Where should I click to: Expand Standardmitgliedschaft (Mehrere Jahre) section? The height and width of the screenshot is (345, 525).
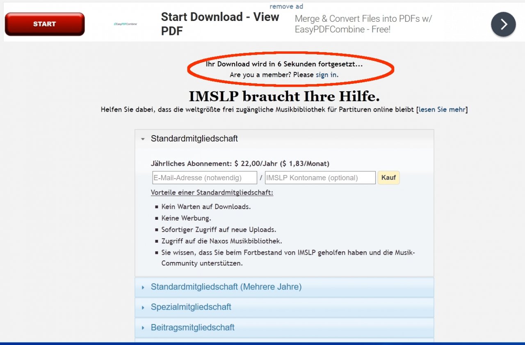(x=284, y=287)
